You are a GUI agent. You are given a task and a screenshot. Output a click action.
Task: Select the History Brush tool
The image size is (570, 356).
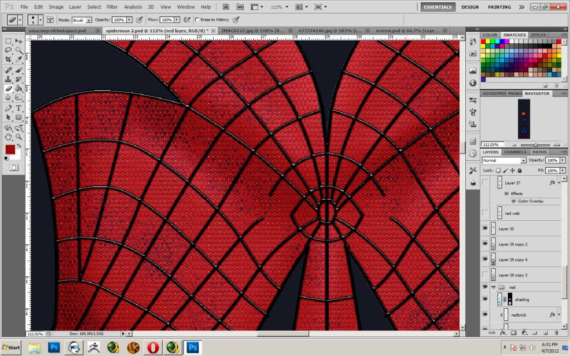coord(18,79)
